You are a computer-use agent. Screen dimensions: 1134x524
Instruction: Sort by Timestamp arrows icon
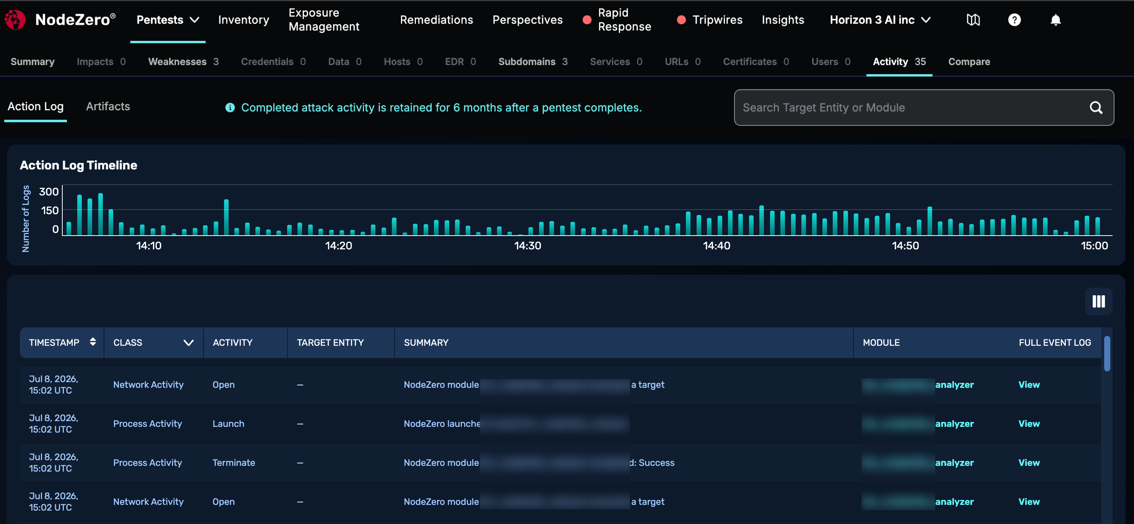coord(93,342)
